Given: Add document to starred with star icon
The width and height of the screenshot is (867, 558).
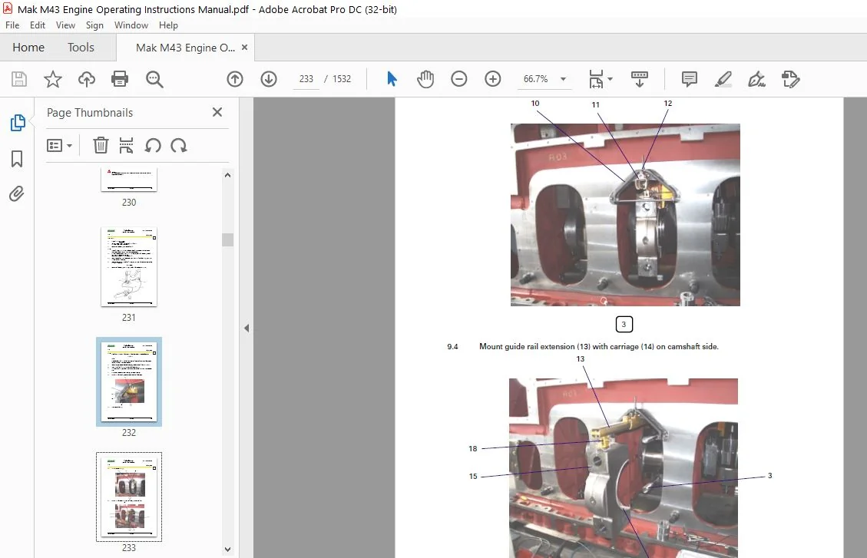Looking at the screenshot, I should [x=52, y=79].
